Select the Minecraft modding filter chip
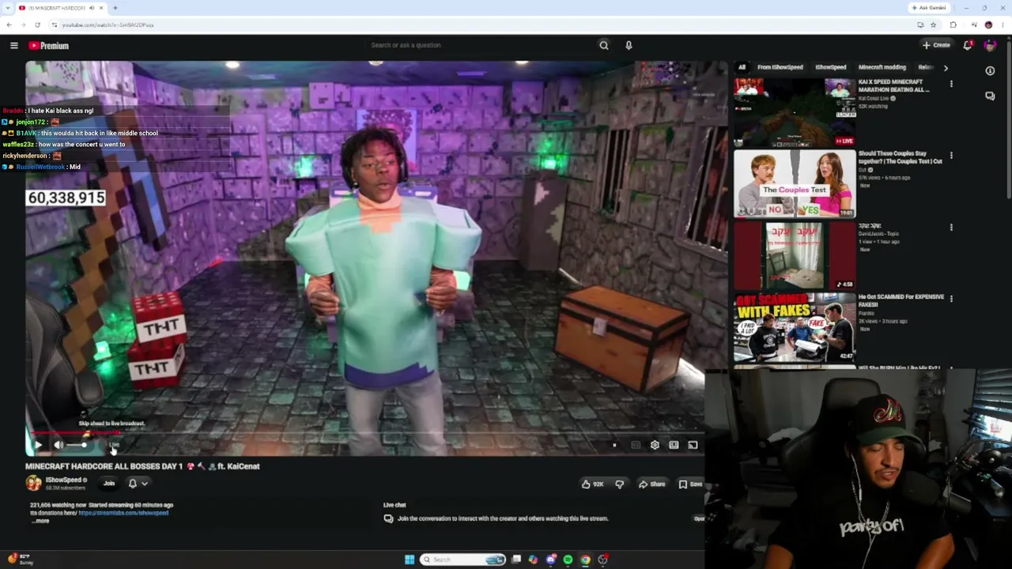The image size is (1012, 569). 882,67
